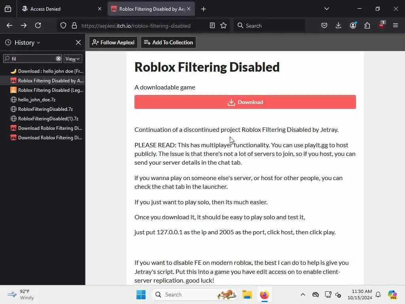The height and width of the screenshot is (304, 405).
Task: View site security padlock info
Action: (74, 26)
